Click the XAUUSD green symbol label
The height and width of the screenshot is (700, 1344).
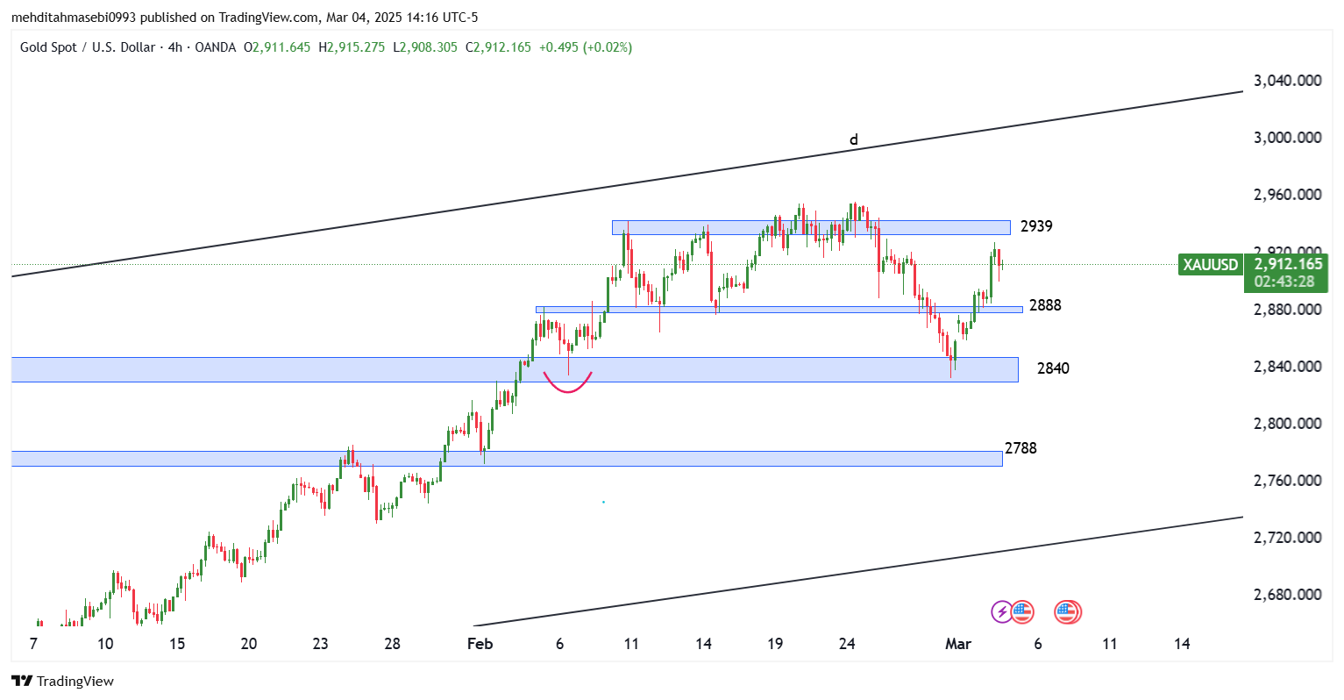coord(1210,264)
